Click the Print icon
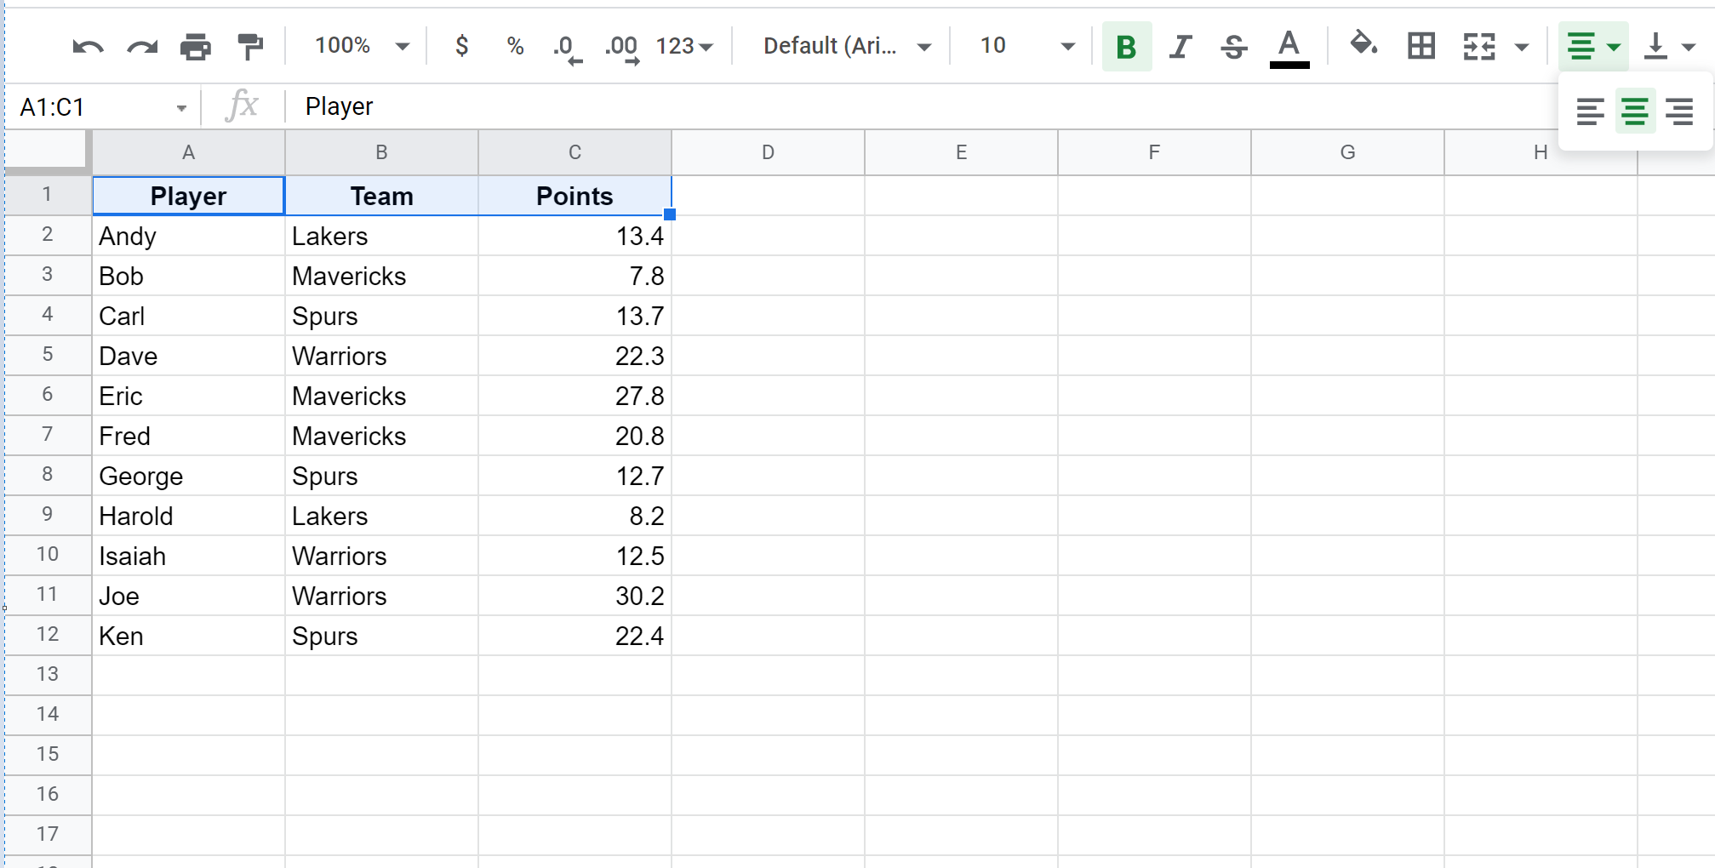The height and width of the screenshot is (868, 1715). [x=196, y=47]
